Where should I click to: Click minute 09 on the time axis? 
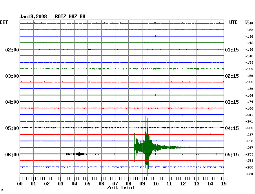[142, 184]
